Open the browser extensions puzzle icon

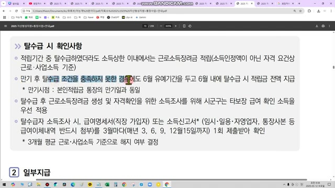coord(309,11)
